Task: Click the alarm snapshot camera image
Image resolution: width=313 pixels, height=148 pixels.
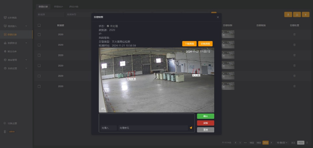Action: click(156, 80)
